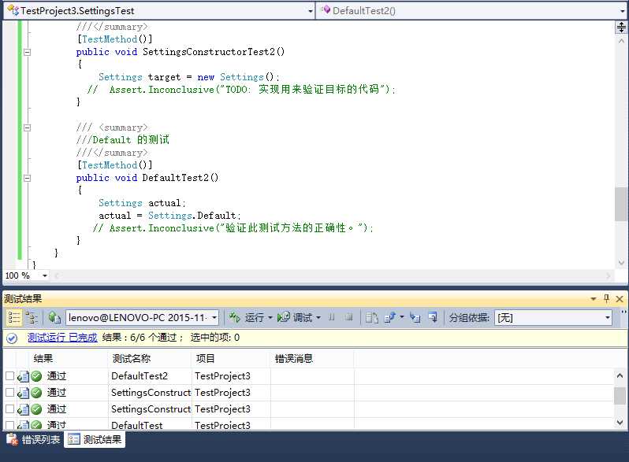The height and width of the screenshot is (462, 629).
Task: Click the editor vertical scrollbar thumb
Action: click(621, 204)
